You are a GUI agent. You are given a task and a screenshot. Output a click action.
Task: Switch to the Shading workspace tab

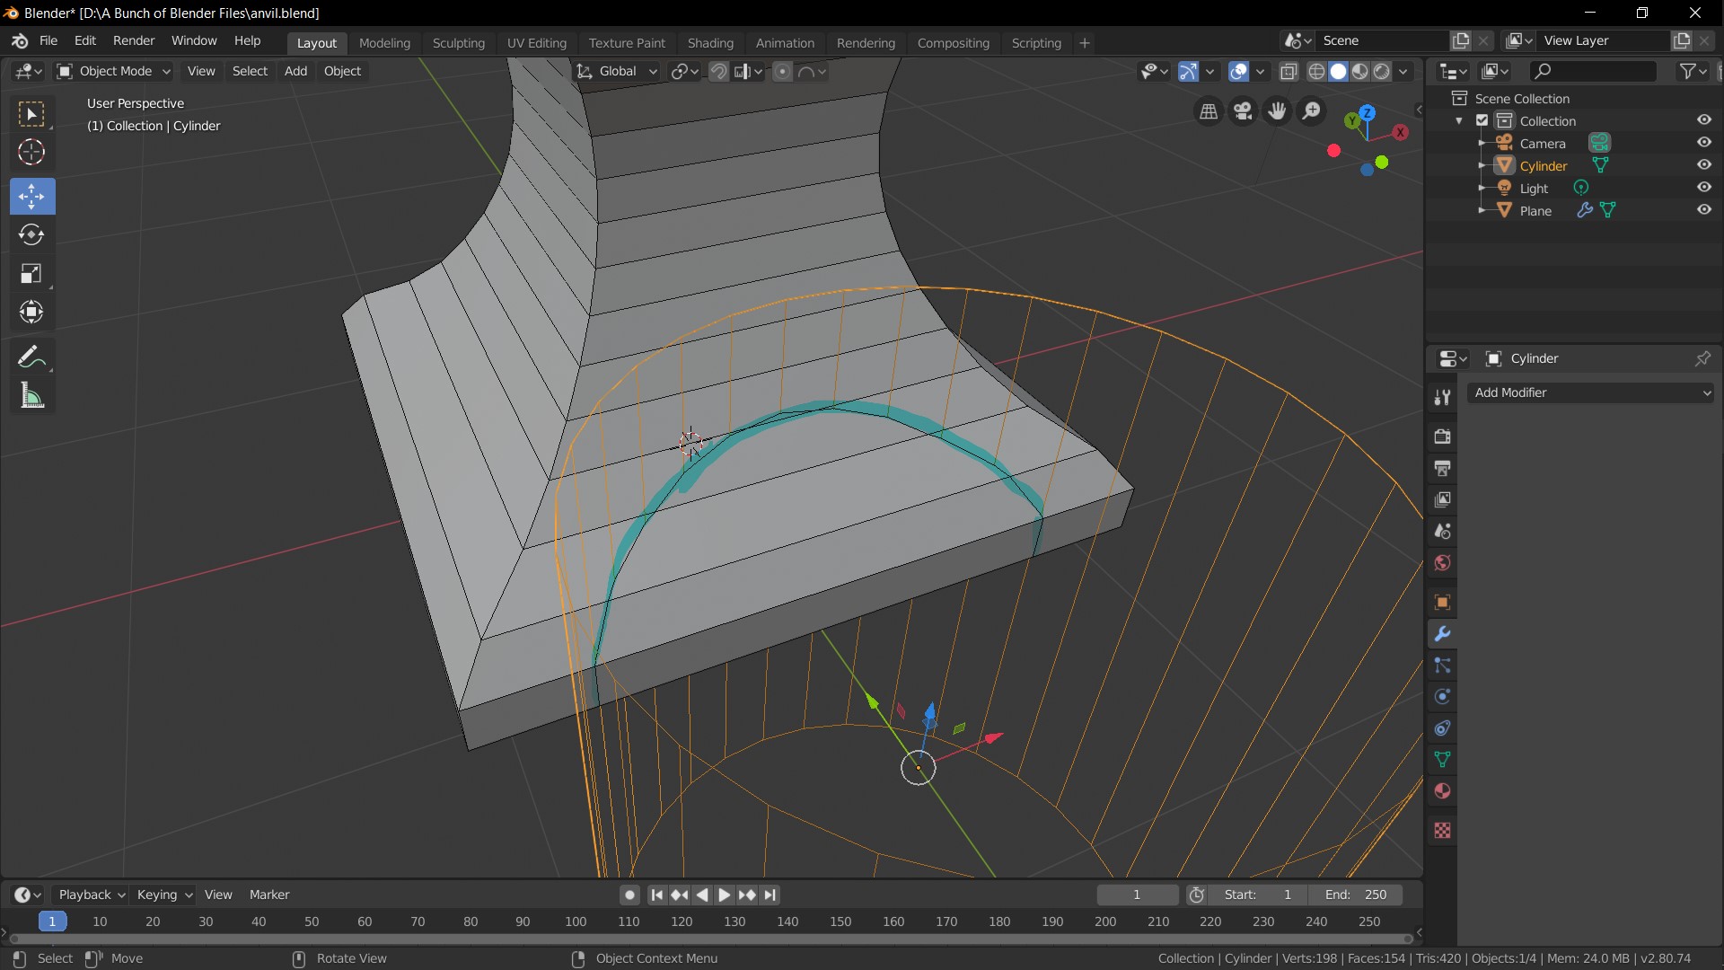click(x=710, y=42)
